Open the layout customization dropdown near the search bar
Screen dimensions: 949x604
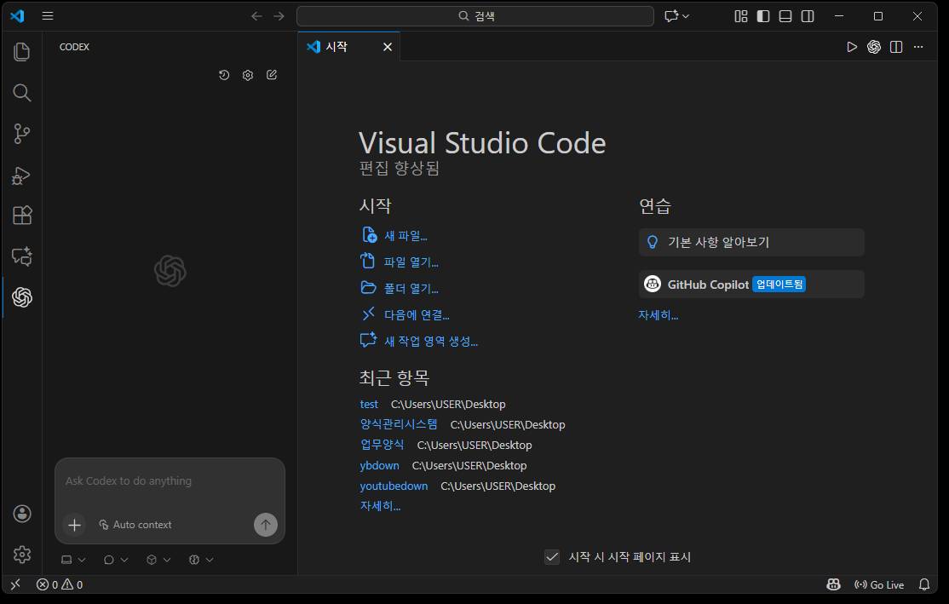[677, 15]
